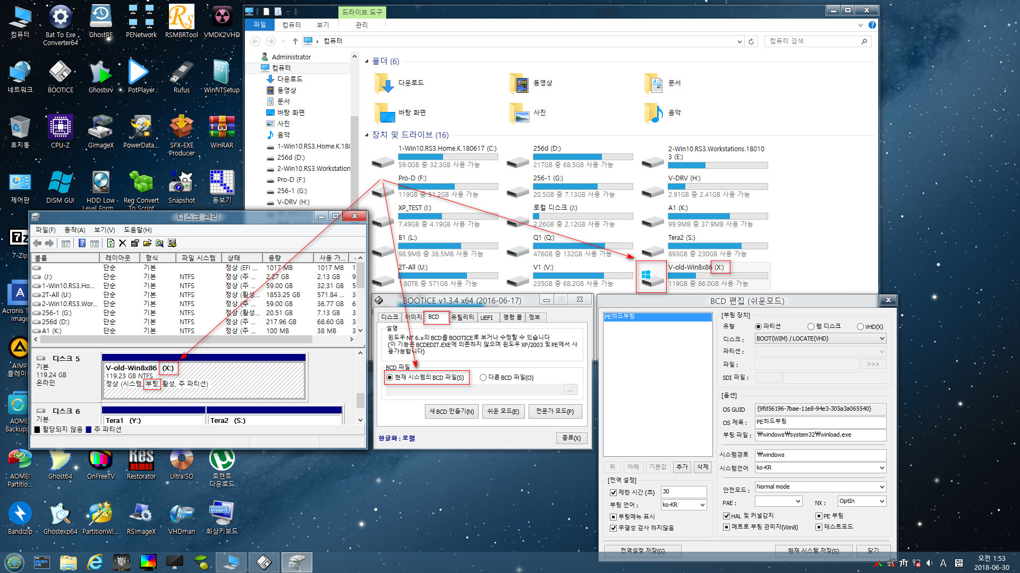This screenshot has width=1020, height=573.
Task: Click the Refresh icon in Disk Management toolbar
Action: [x=110, y=243]
